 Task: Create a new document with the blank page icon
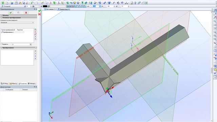tap(7, 3)
